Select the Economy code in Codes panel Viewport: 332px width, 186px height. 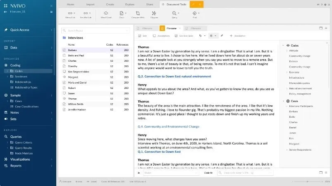coord(294,72)
